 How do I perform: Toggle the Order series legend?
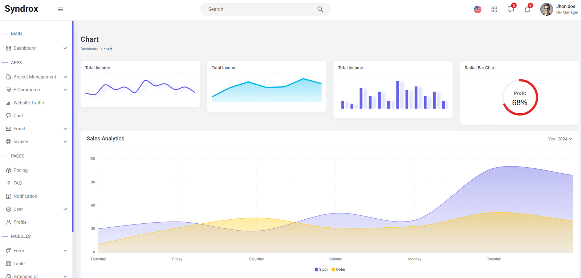(x=338, y=270)
